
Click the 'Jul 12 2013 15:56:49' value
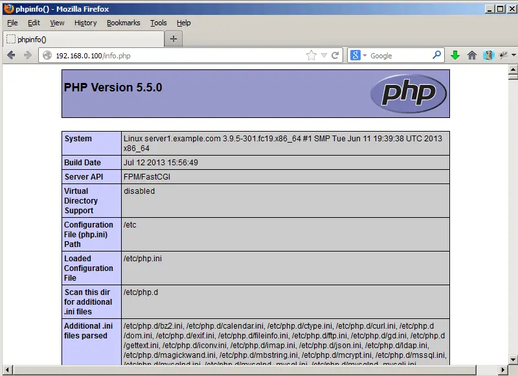(x=161, y=162)
